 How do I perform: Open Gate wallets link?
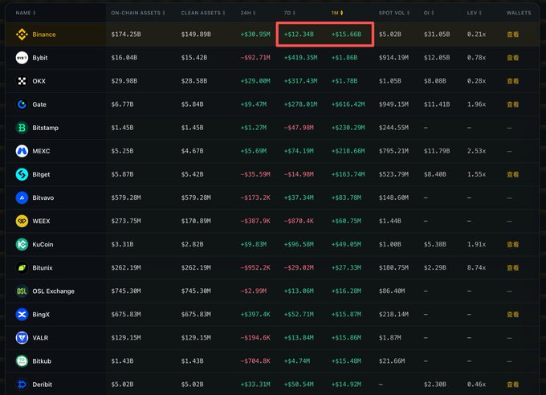[x=512, y=104]
